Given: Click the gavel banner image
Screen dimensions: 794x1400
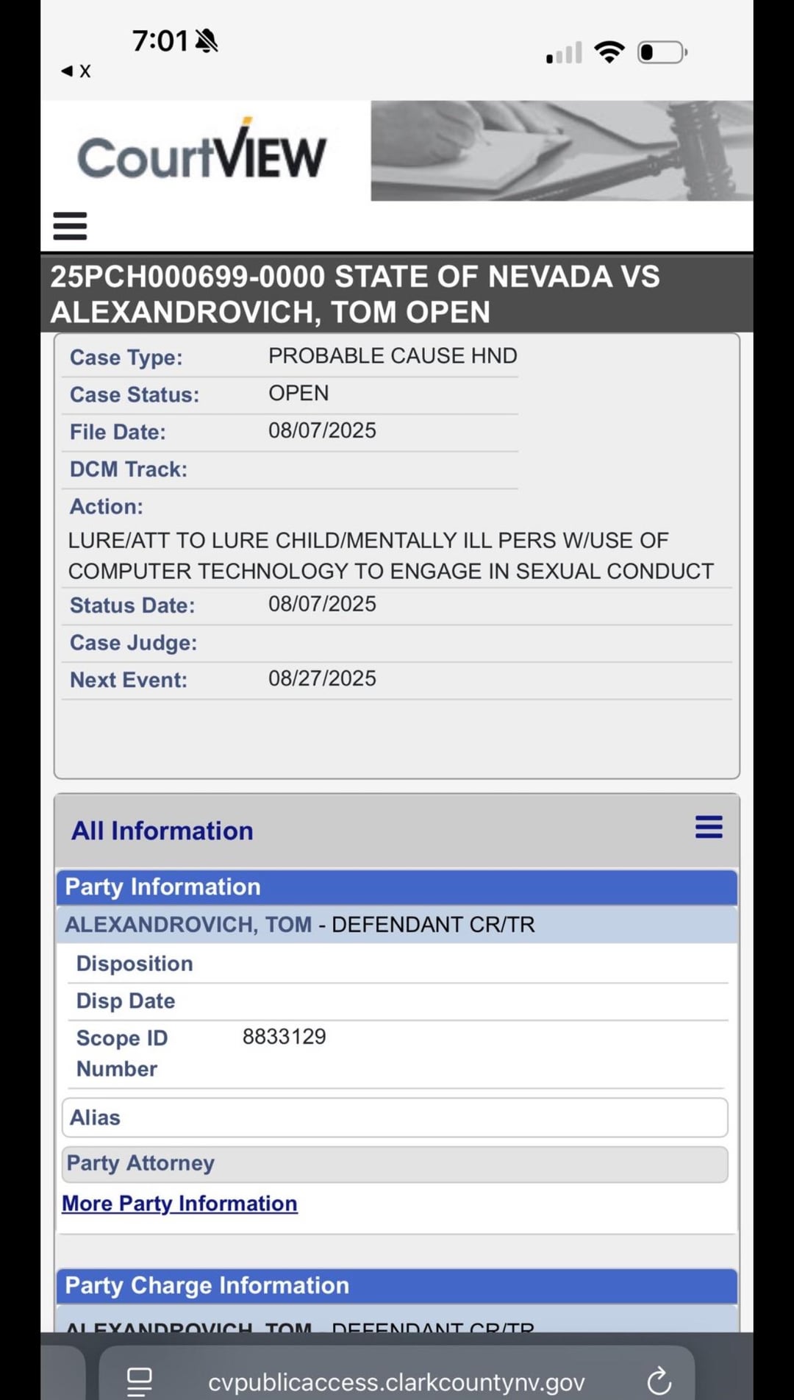Looking at the screenshot, I should [x=562, y=151].
